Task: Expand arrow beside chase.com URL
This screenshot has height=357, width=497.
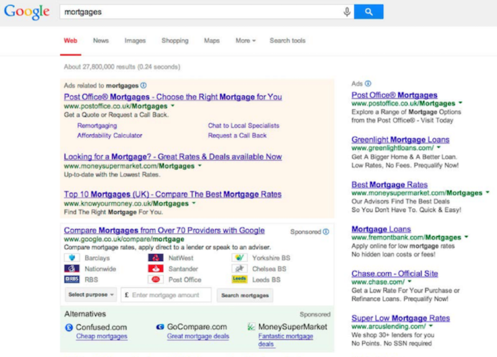Action: point(409,282)
